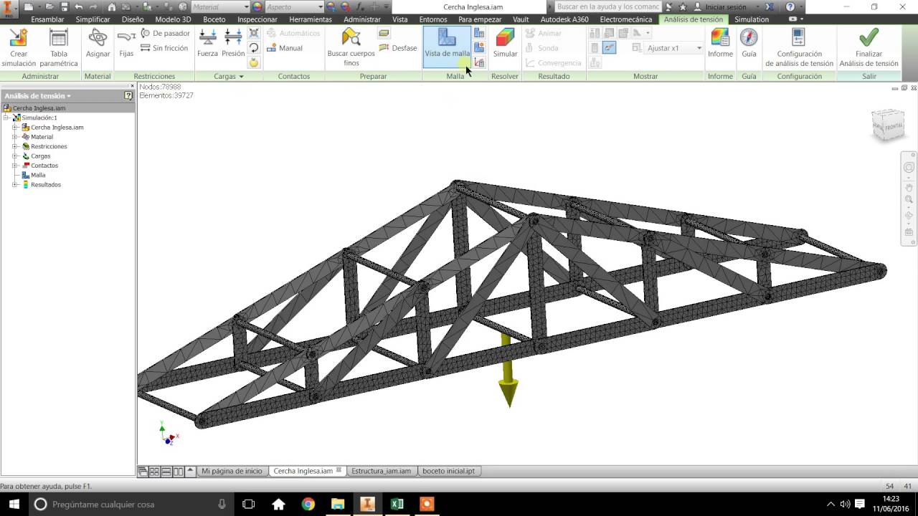
Task: Click Cortana search box Pregúntame cualquier cosa
Action: click(x=131, y=504)
